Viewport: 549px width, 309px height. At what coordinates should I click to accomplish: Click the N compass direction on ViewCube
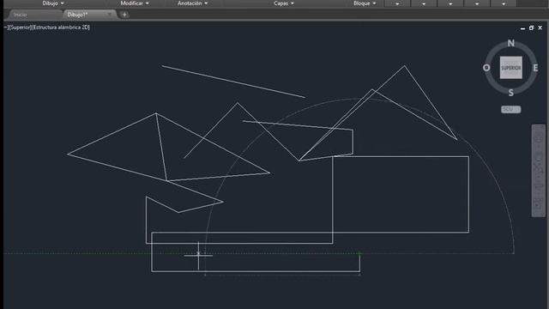pyautogui.click(x=511, y=44)
